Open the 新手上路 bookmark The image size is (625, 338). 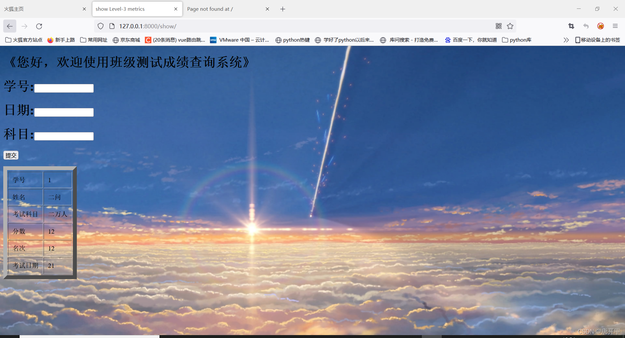pos(61,40)
